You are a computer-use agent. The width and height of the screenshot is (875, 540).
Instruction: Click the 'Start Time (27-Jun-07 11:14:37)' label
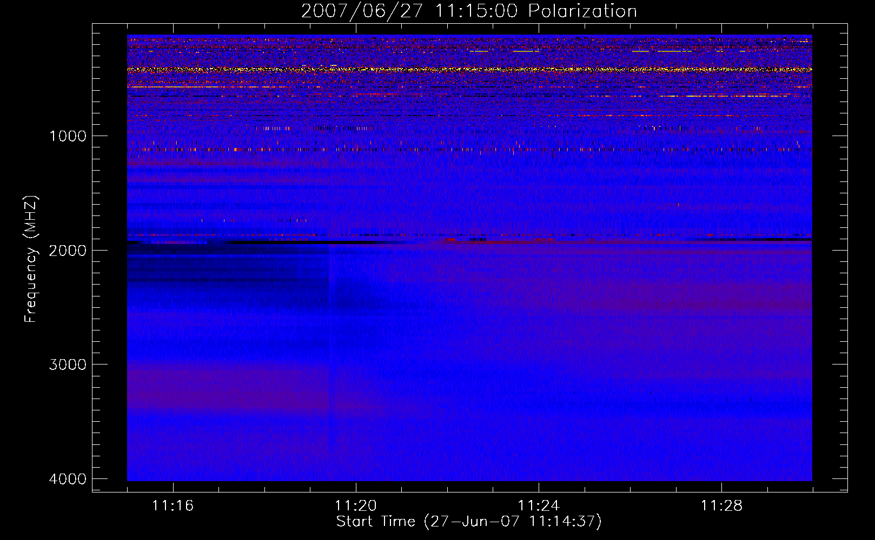469,522
